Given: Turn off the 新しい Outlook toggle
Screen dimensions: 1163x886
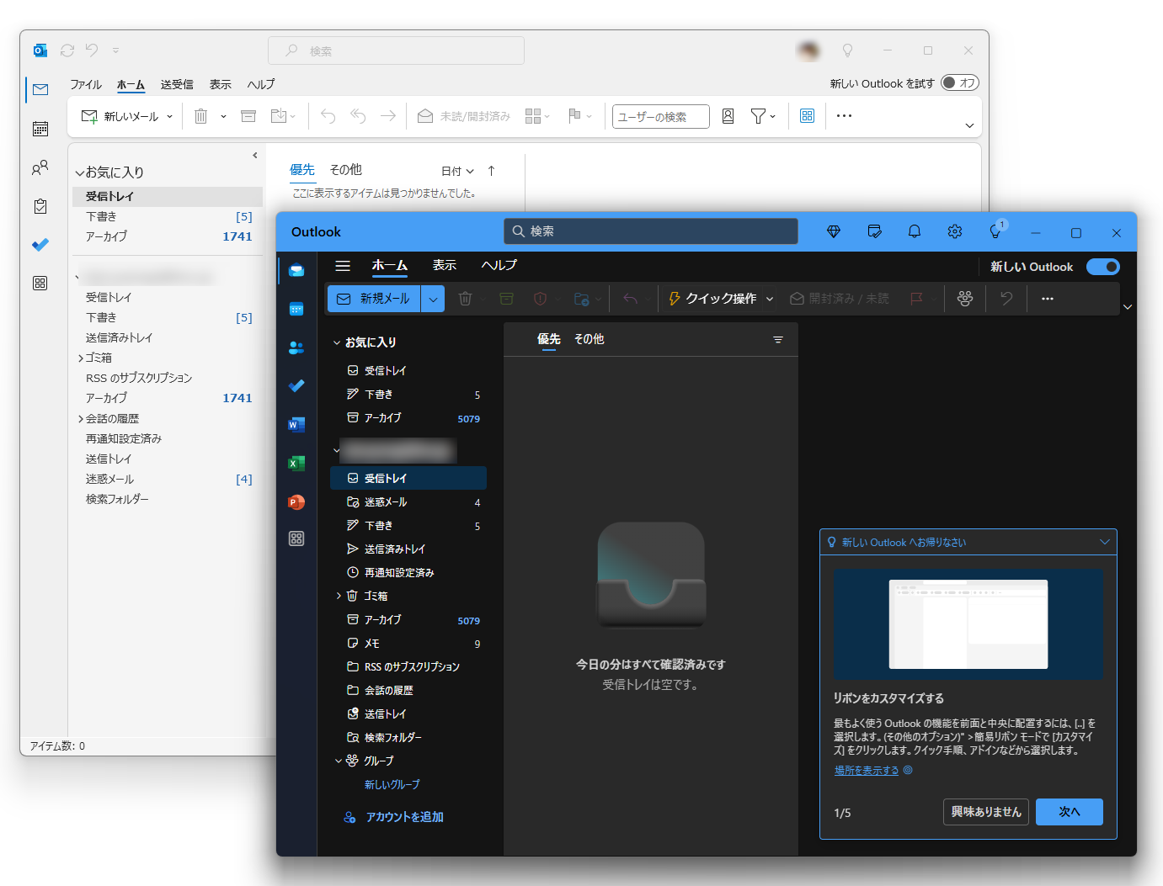Looking at the screenshot, I should (x=1103, y=266).
